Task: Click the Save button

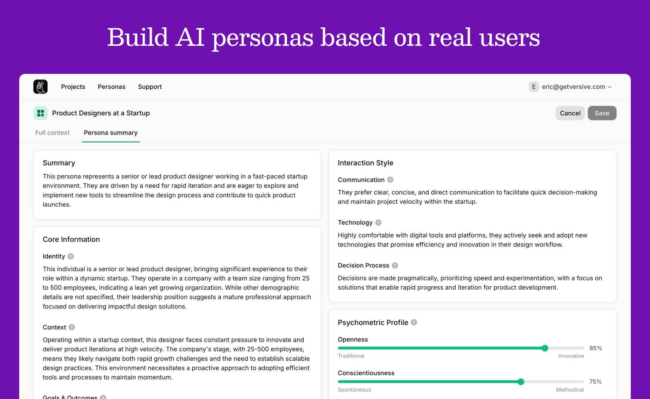Action: pyautogui.click(x=602, y=113)
